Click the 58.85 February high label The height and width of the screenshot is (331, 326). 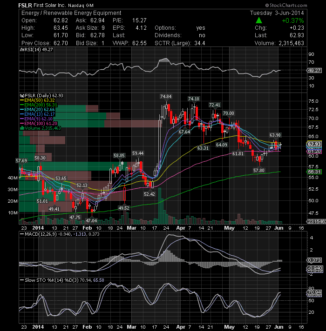119,156
